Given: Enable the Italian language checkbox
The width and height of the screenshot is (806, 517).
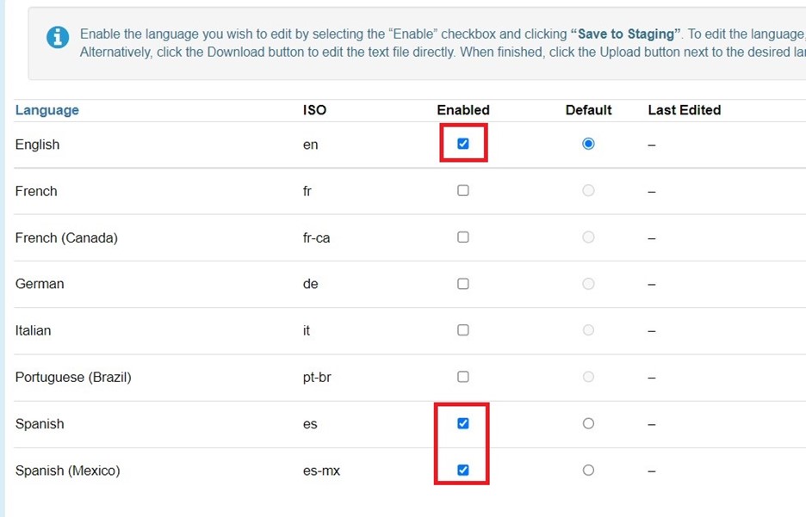Looking at the screenshot, I should coord(463,329).
